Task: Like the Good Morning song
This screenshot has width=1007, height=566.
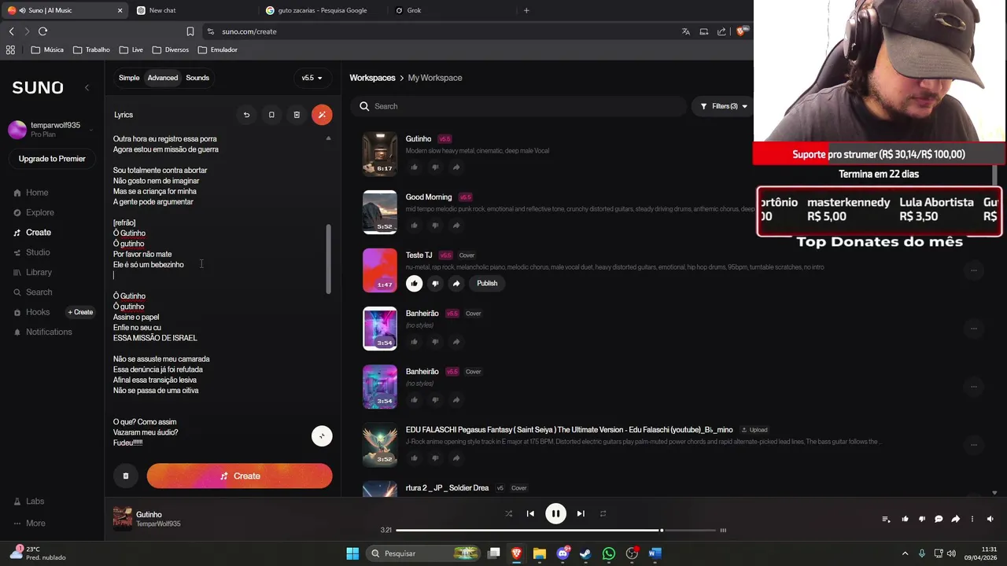Action: pyautogui.click(x=414, y=225)
